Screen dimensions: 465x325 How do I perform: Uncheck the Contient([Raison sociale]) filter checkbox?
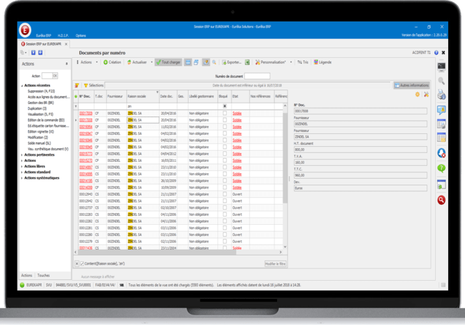[x=81, y=263]
